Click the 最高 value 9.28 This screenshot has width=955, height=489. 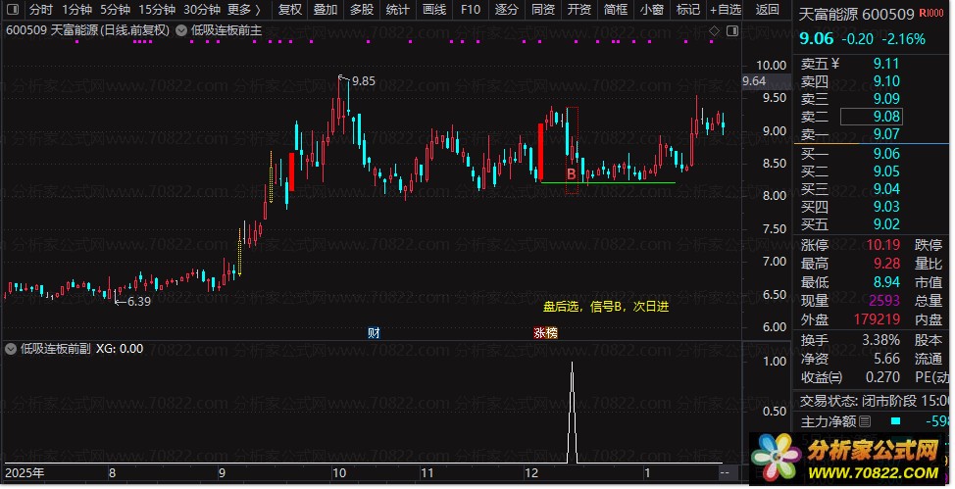click(x=886, y=263)
